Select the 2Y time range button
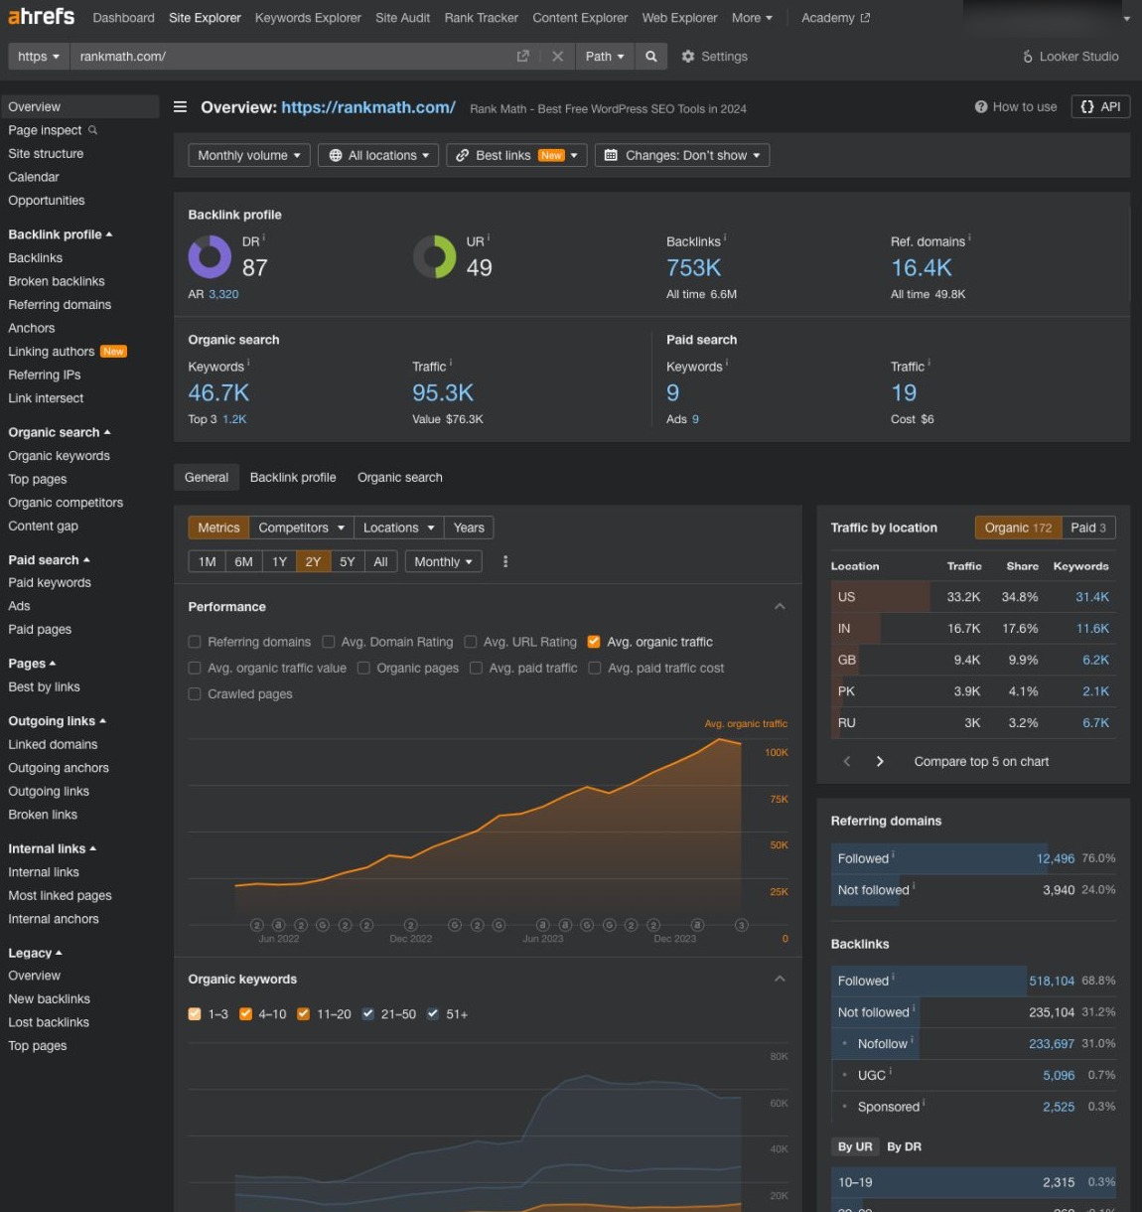 click(312, 561)
